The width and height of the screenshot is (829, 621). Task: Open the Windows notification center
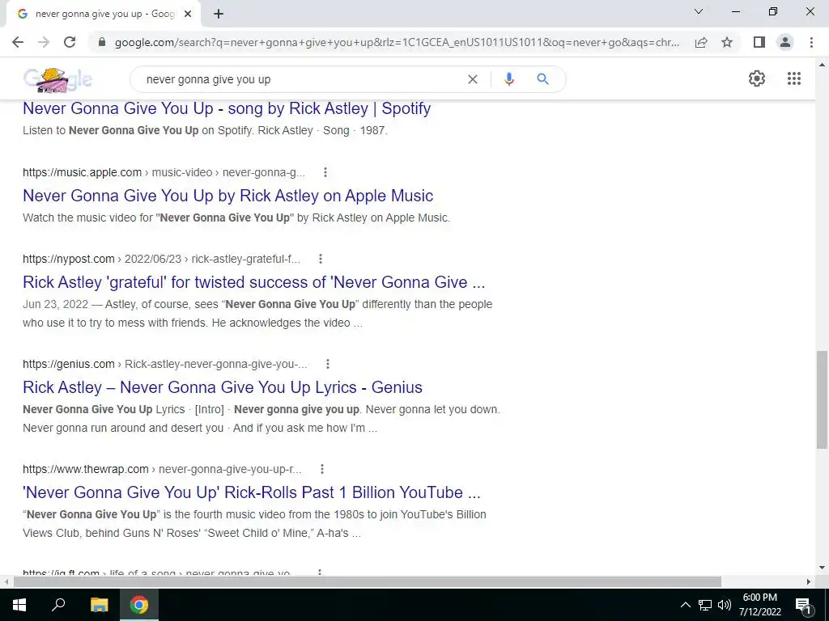coord(803,605)
